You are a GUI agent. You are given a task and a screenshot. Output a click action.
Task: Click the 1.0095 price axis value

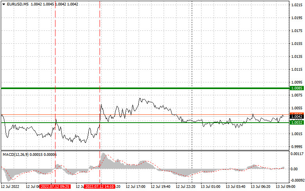click(297, 82)
